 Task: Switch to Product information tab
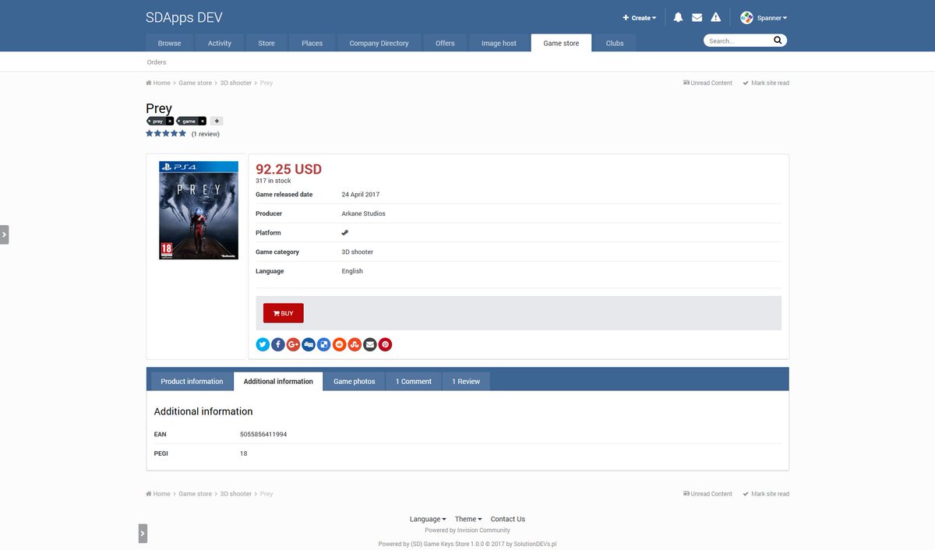point(192,381)
